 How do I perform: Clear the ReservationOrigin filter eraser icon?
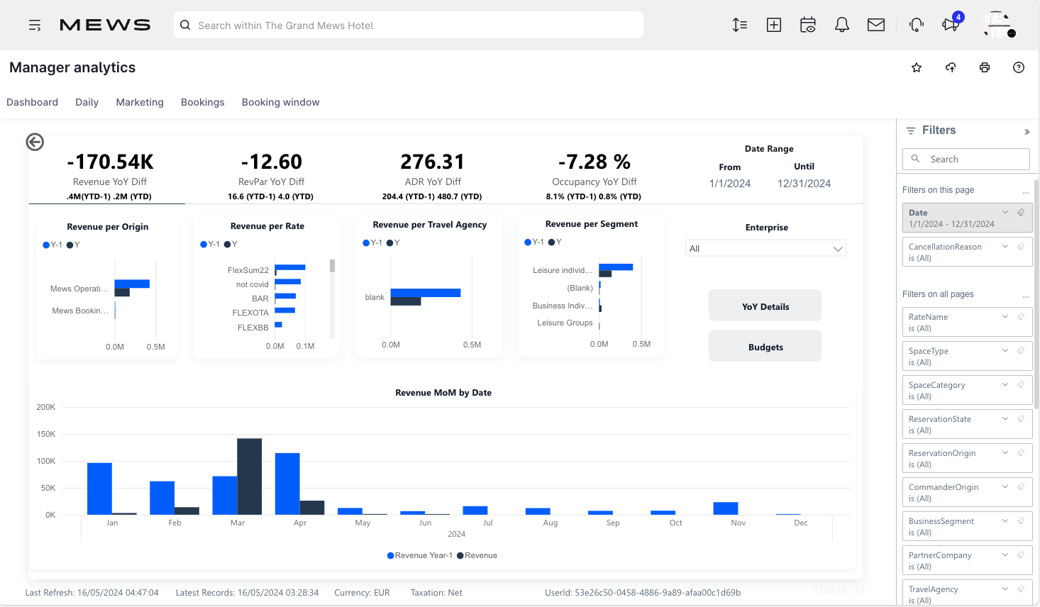point(1021,452)
